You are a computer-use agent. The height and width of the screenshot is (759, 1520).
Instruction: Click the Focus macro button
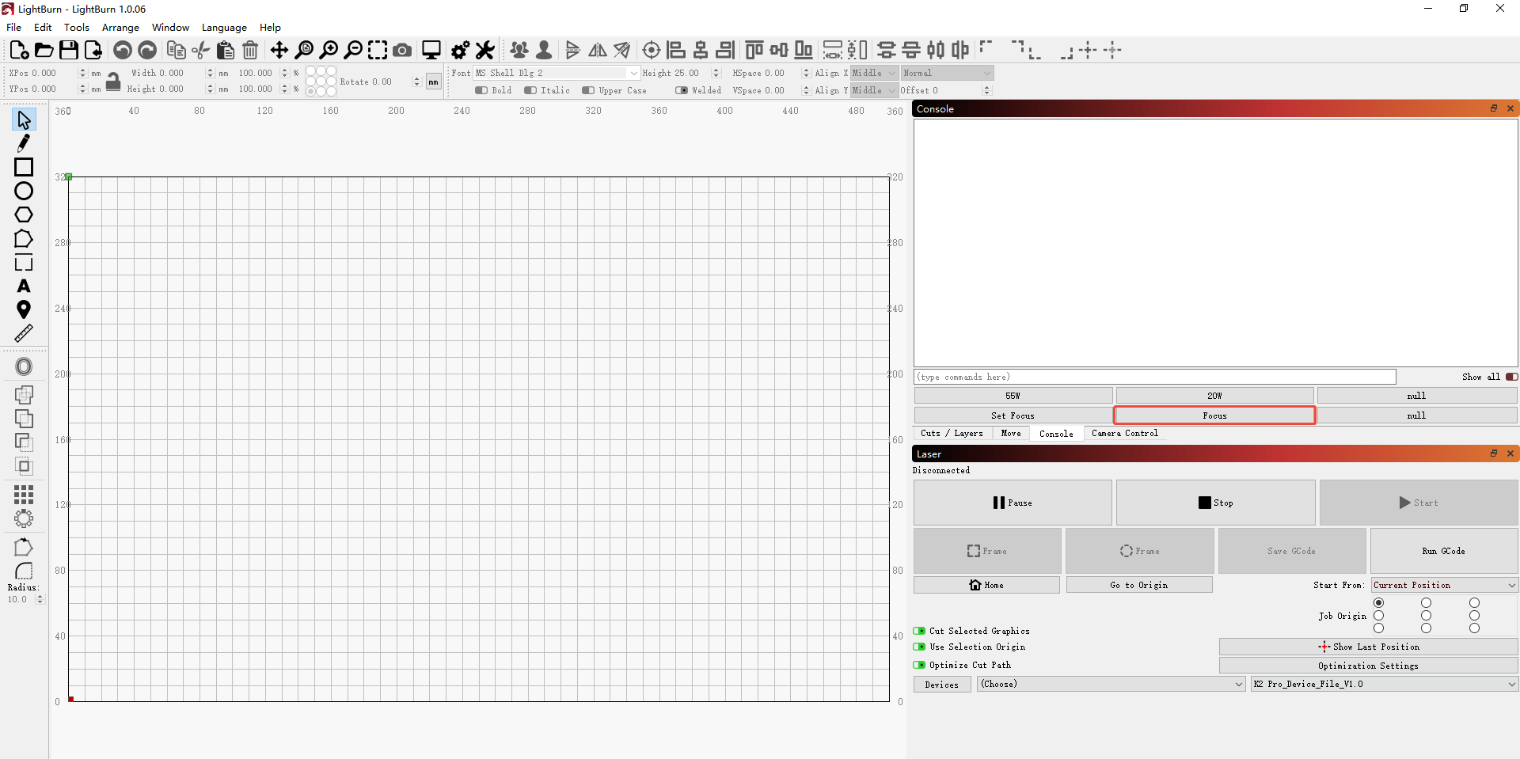(1214, 416)
